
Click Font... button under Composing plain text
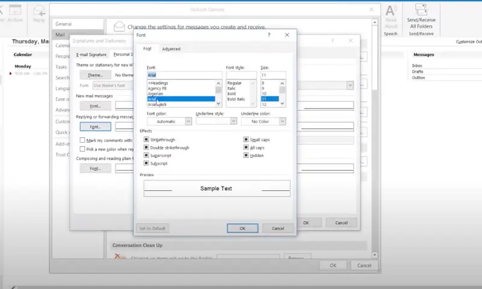click(95, 169)
